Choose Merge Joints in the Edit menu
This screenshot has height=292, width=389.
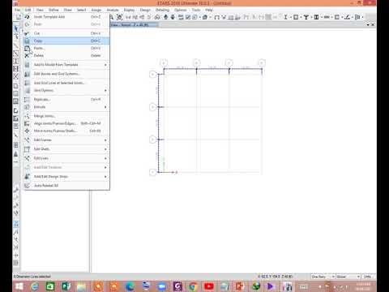coord(66,116)
